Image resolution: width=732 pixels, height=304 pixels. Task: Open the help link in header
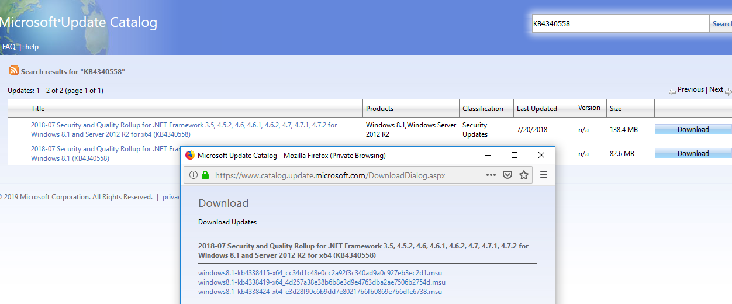point(32,47)
